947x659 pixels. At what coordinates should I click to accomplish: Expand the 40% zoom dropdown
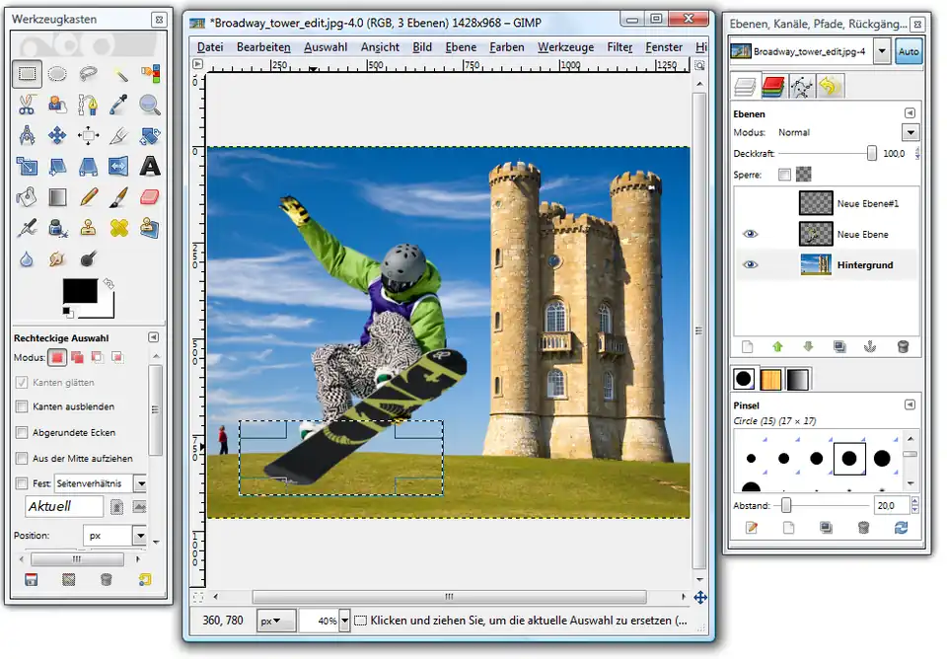[x=342, y=621]
